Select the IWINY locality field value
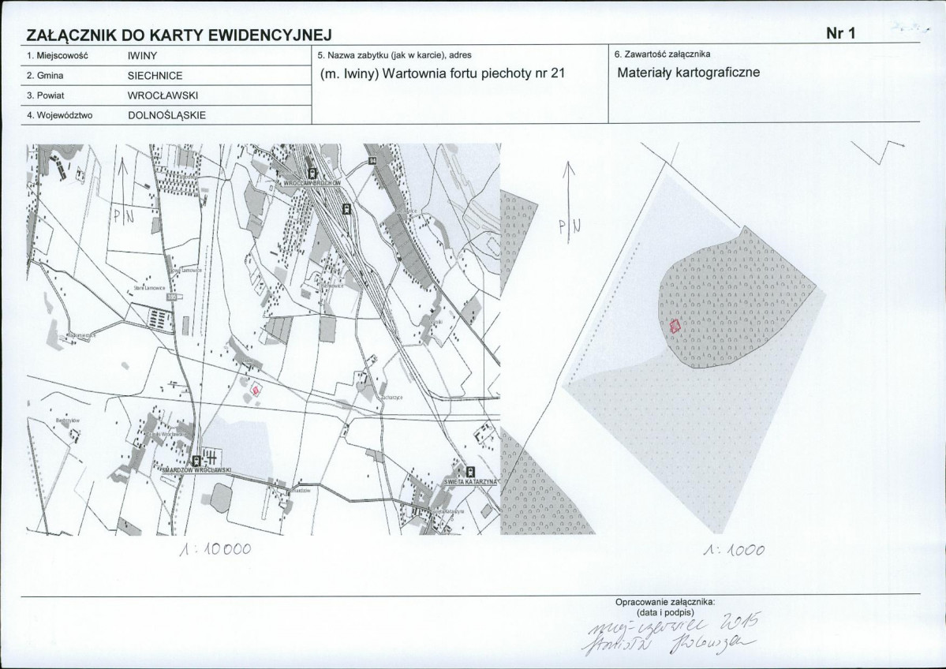This screenshot has height=669, width=946. point(143,57)
